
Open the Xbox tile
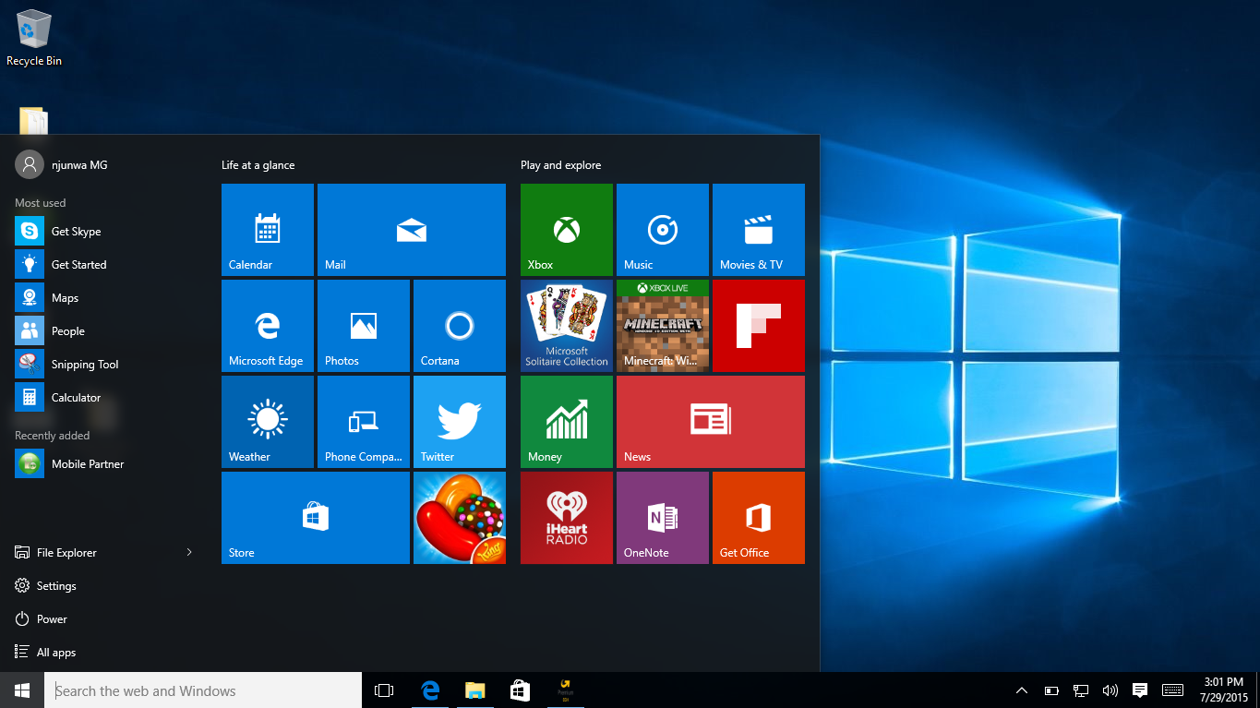point(566,229)
